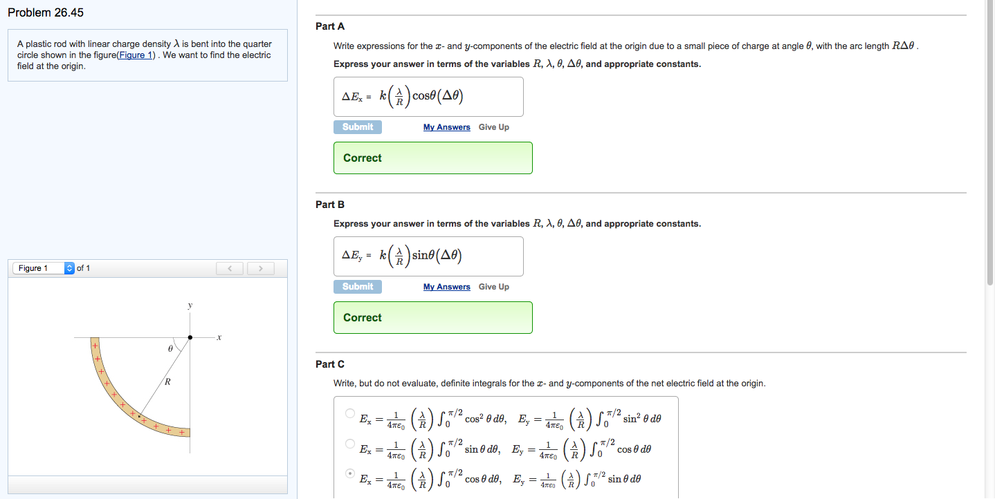Click the previous figure arrow button
This screenshot has width=995, height=499.
pyautogui.click(x=230, y=268)
